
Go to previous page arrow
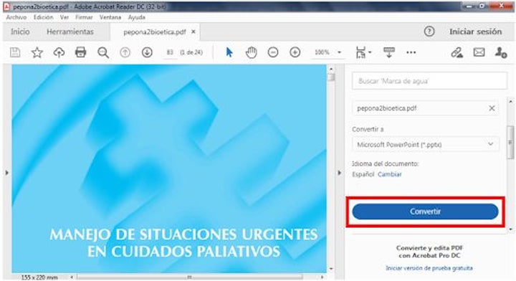coord(125,52)
